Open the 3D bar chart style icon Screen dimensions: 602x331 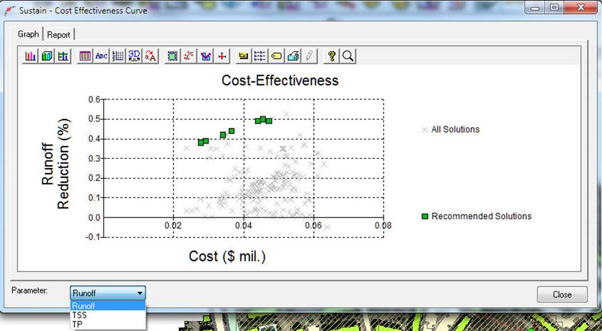point(46,55)
